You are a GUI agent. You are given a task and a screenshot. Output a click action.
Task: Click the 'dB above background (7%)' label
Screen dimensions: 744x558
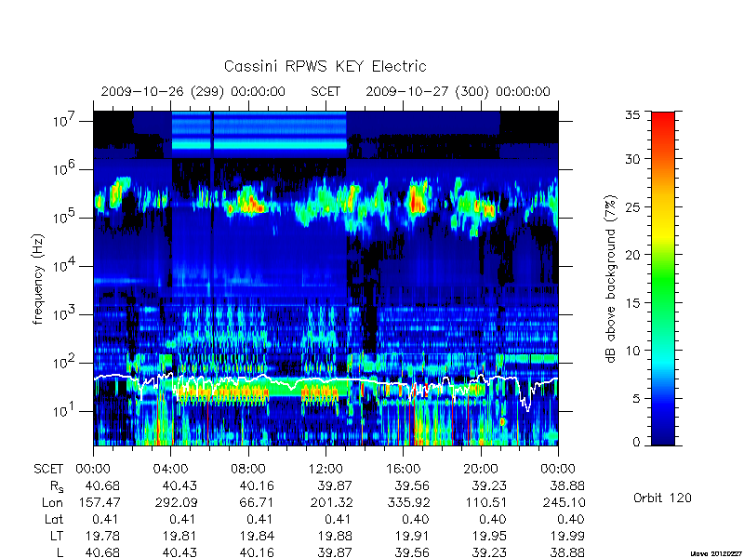(x=611, y=279)
